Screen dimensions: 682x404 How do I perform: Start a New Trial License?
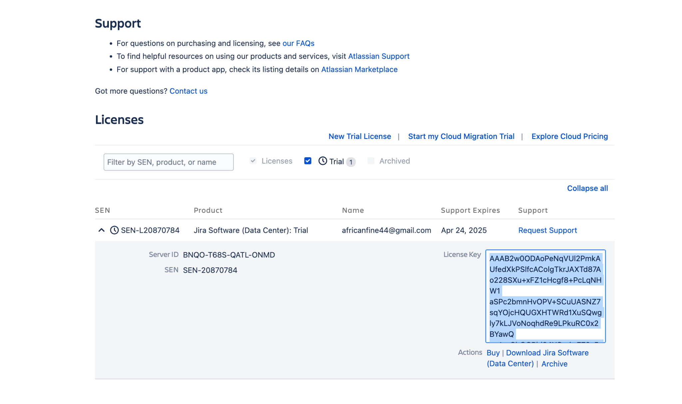(x=360, y=136)
